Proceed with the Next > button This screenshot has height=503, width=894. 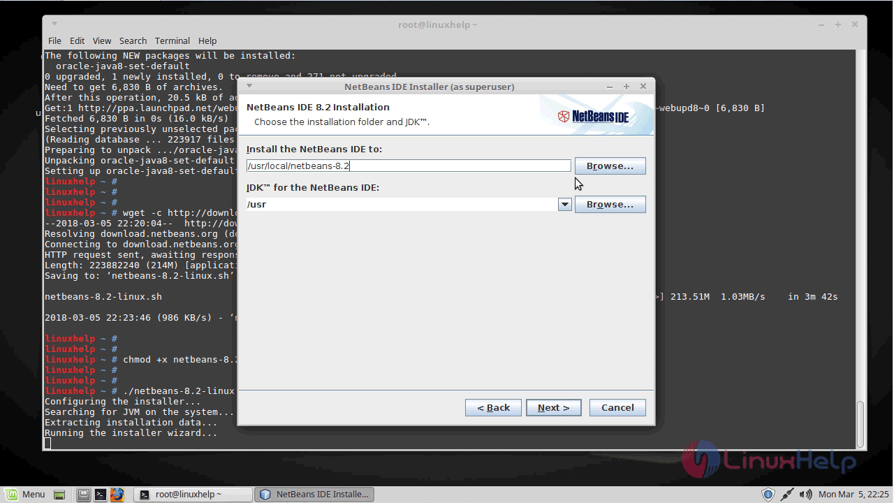tap(553, 407)
